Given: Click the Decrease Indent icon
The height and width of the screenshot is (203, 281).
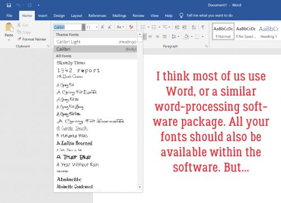Looking at the screenshot, I should click(177, 28).
